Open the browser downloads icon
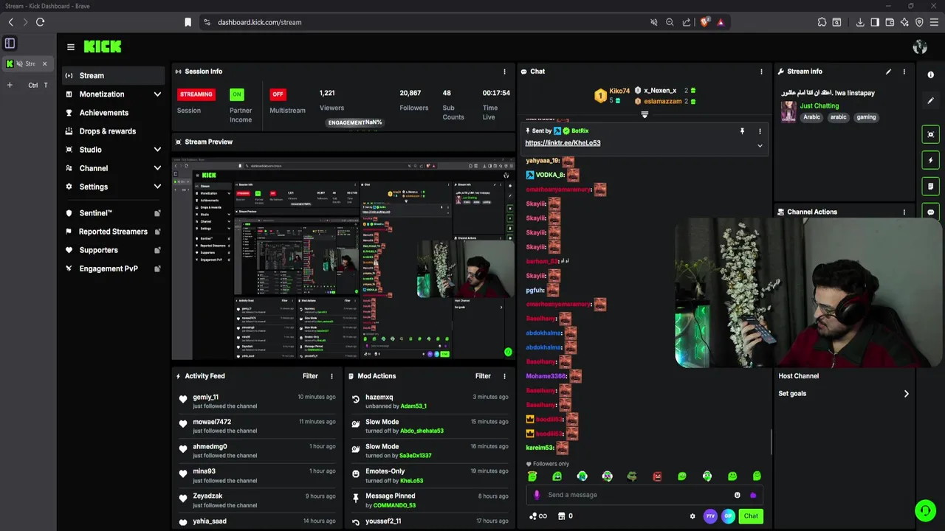945x531 pixels. [x=860, y=22]
